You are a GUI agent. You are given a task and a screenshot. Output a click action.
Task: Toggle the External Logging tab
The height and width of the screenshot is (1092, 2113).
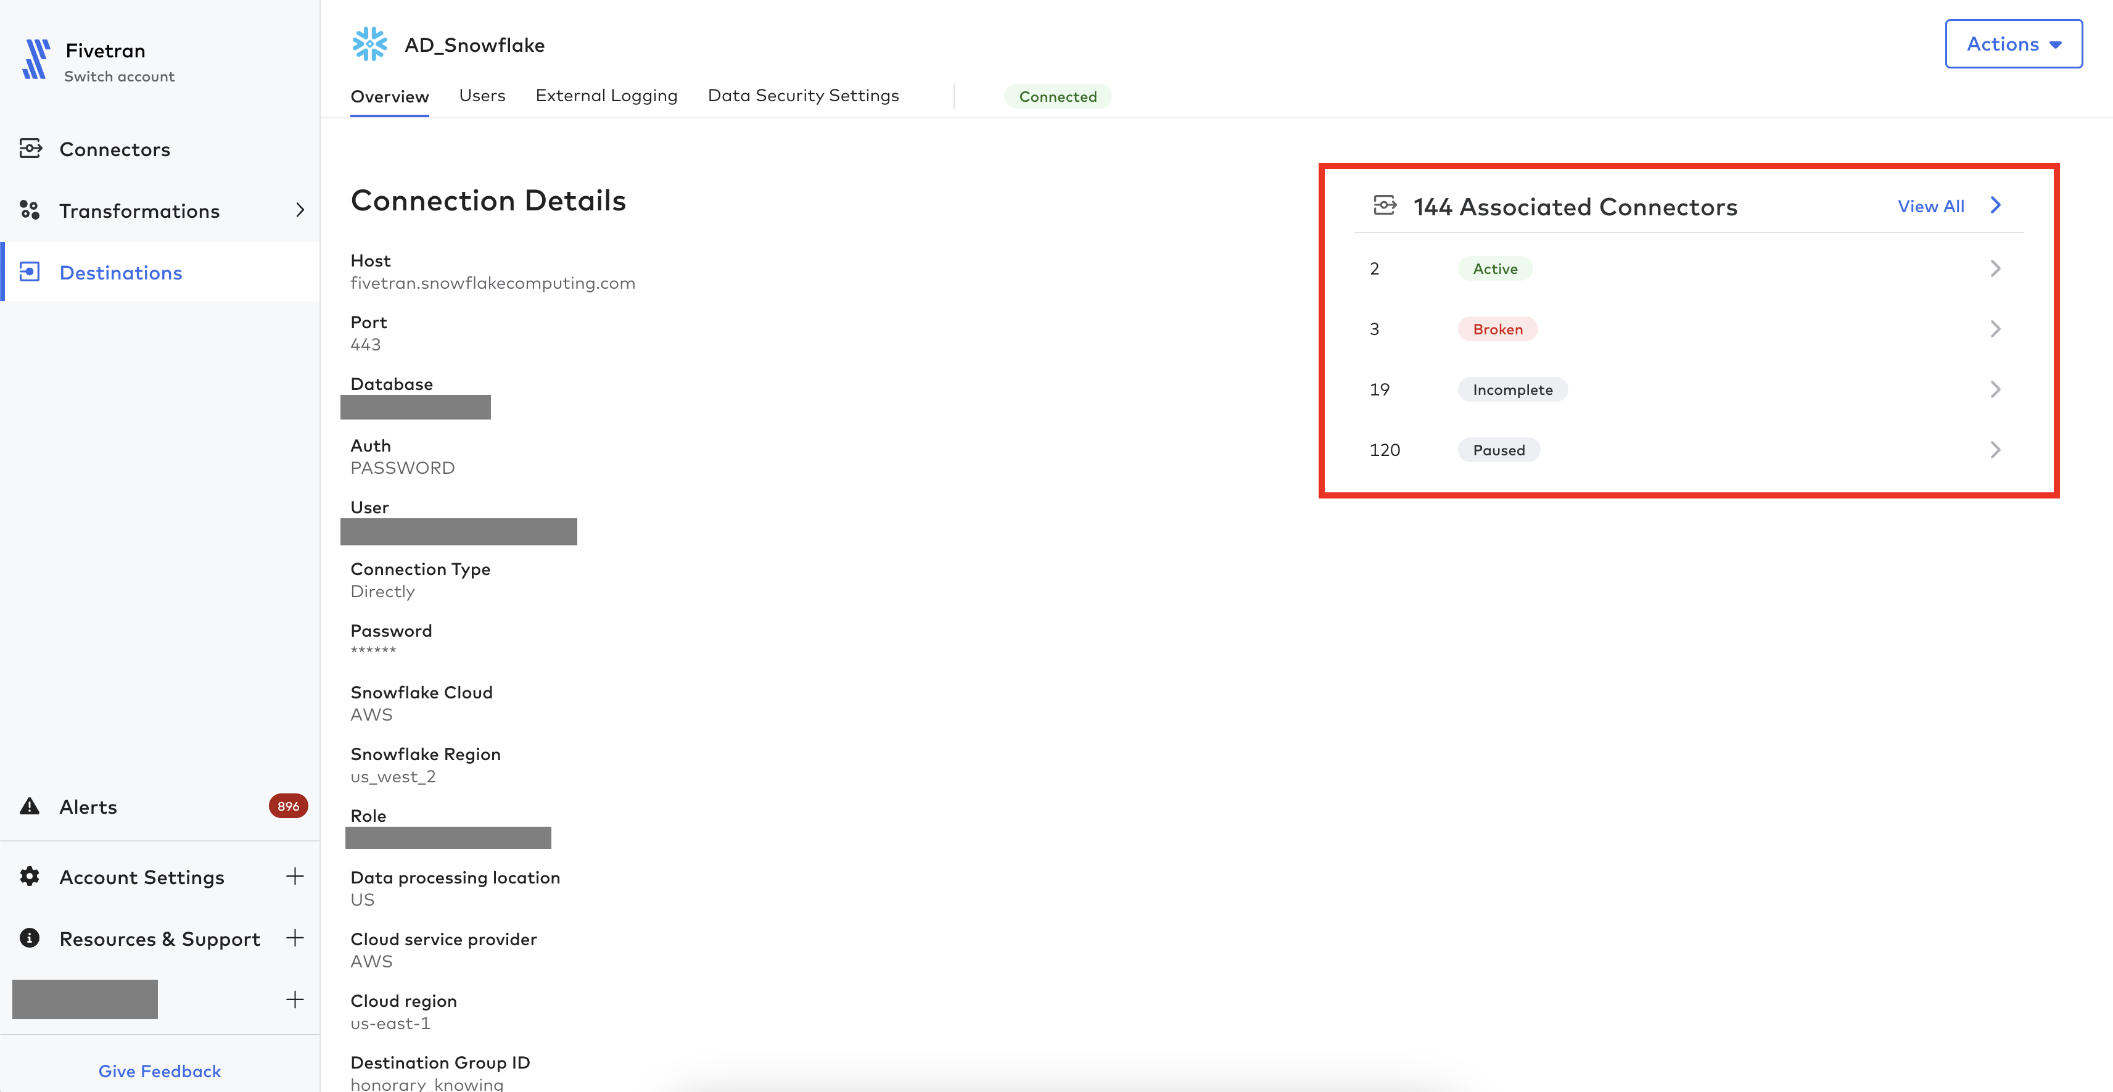tap(606, 95)
